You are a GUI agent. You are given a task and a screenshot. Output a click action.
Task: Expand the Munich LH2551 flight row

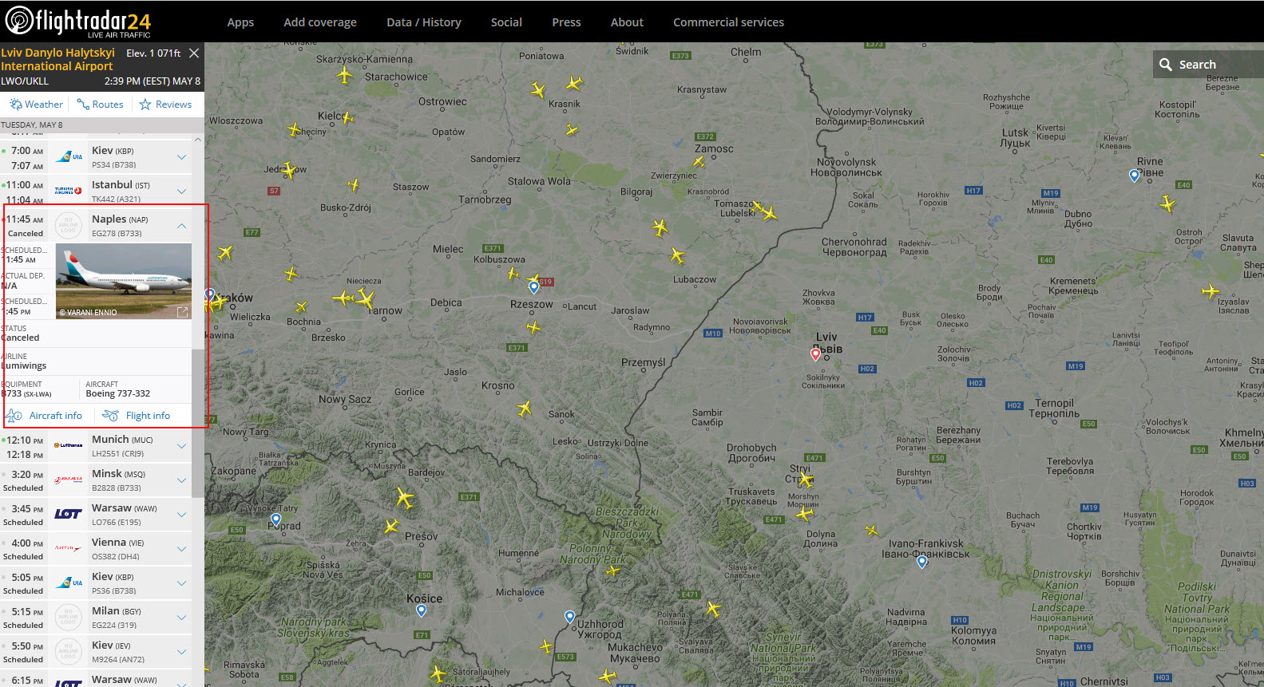[182, 446]
